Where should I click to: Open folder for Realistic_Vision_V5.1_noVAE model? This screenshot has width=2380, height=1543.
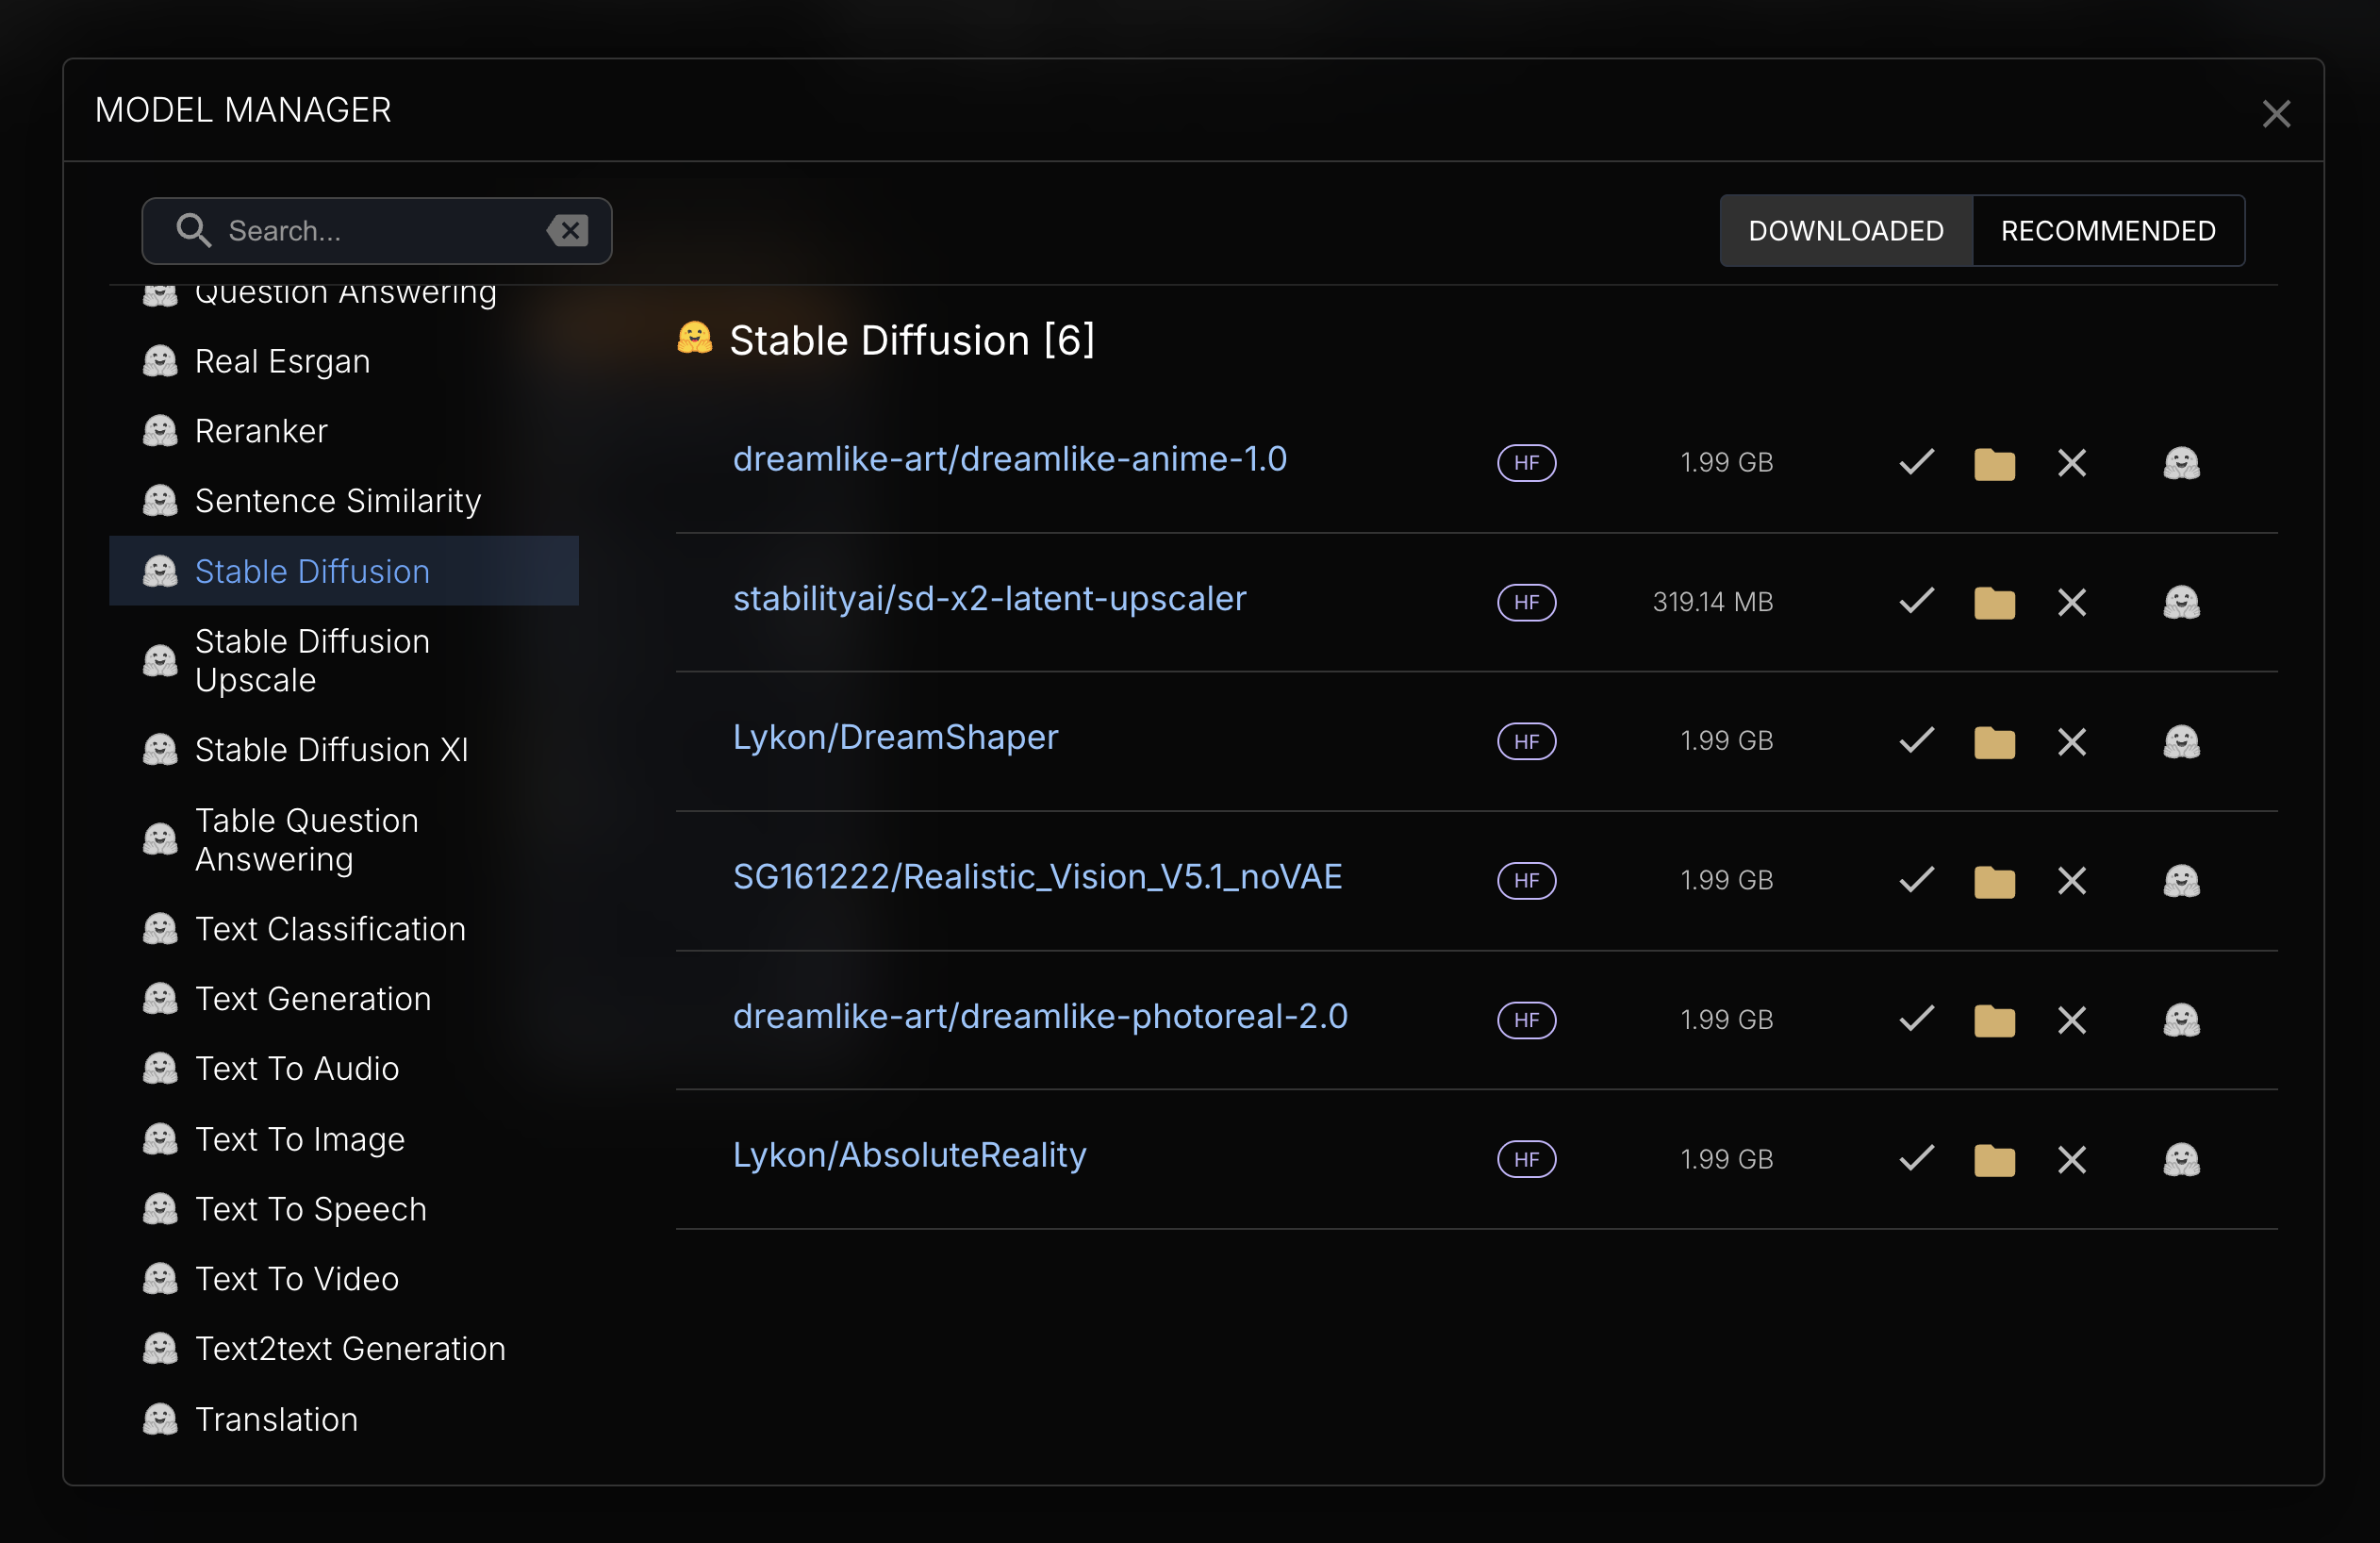coord(1994,881)
